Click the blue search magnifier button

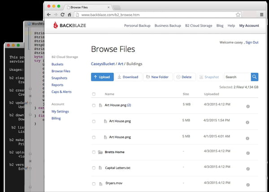(x=255, y=77)
